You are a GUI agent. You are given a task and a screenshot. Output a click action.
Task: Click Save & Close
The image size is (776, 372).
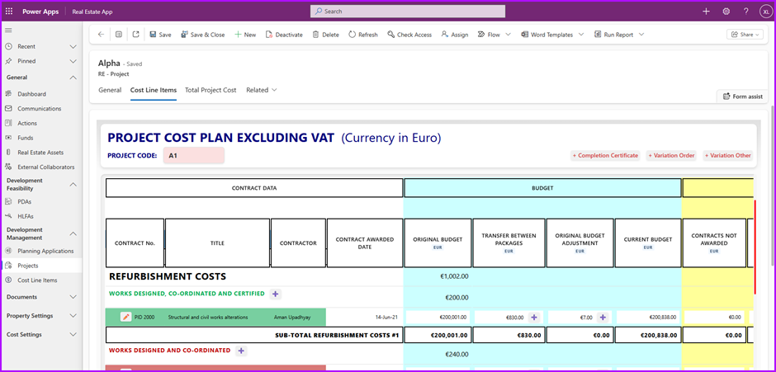tap(202, 35)
